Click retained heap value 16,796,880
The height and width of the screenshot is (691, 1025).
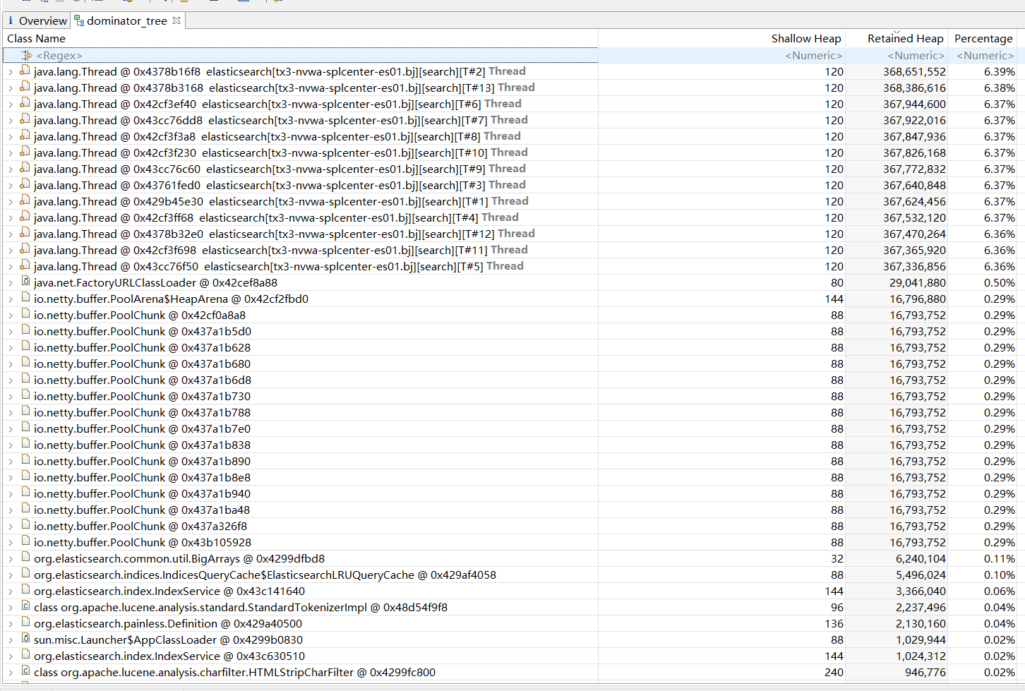(918, 299)
